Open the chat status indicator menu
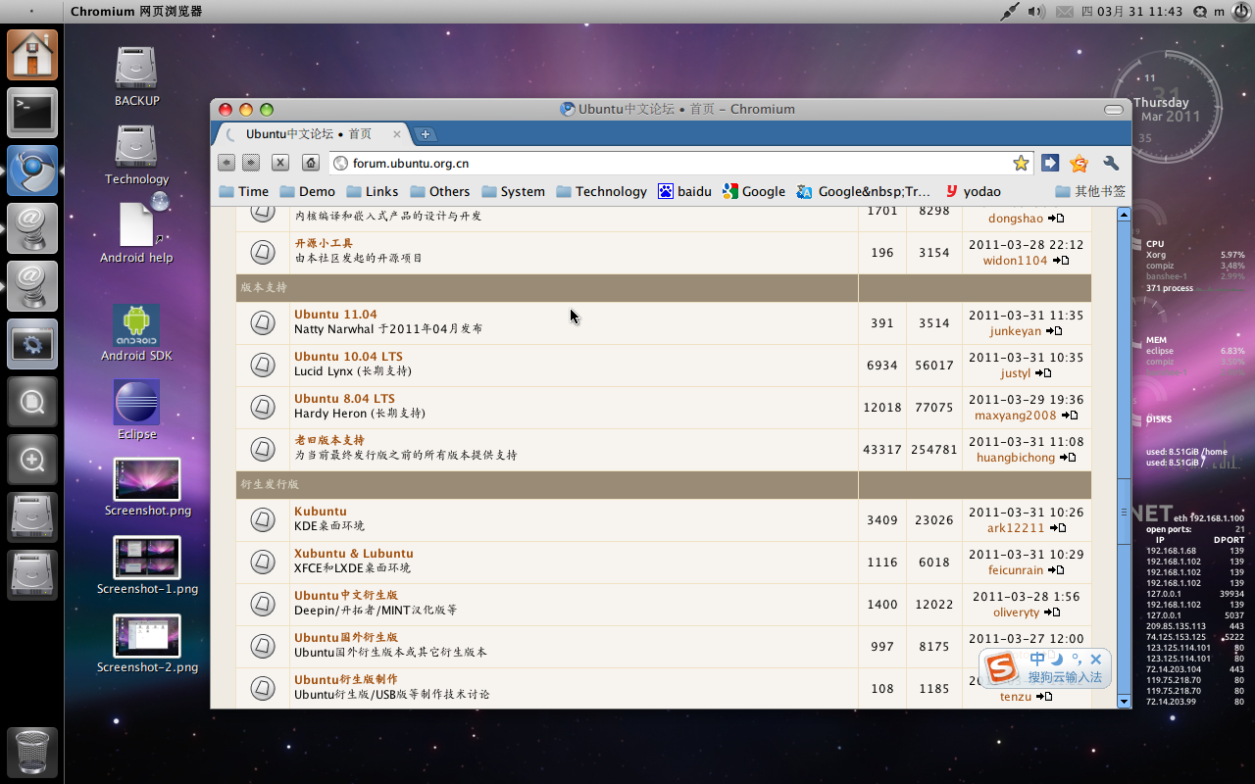The image size is (1255, 784). tap(1200, 12)
